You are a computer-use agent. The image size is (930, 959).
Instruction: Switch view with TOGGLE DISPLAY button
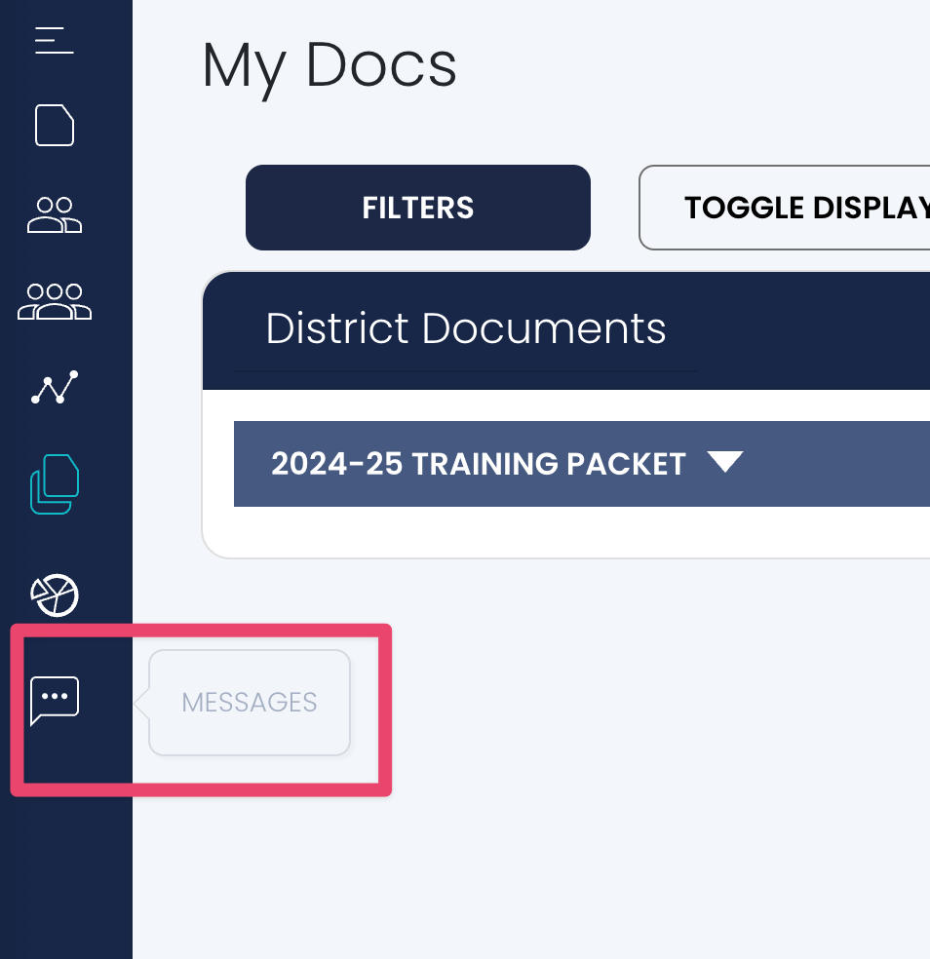click(799, 208)
